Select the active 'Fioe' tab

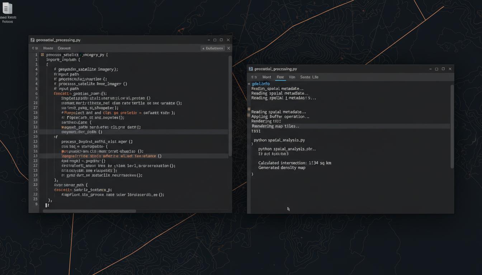(x=280, y=77)
